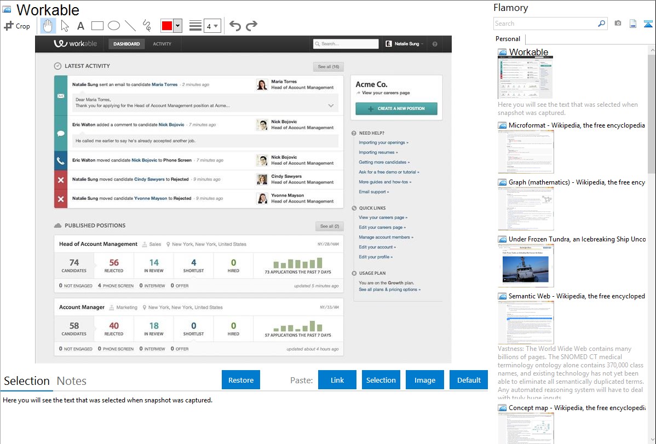Click the comment bubble activity icon
Image resolution: width=656 pixels, height=444 pixels.
click(x=61, y=134)
